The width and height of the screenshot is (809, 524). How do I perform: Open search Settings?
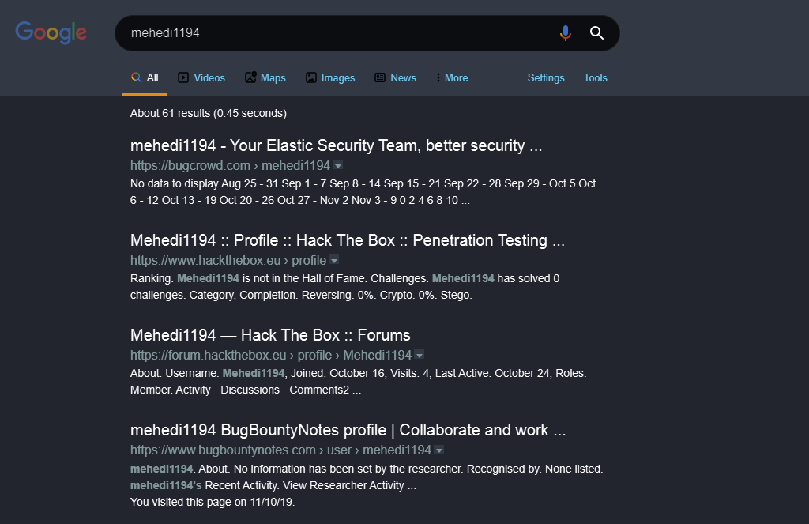pyautogui.click(x=546, y=78)
